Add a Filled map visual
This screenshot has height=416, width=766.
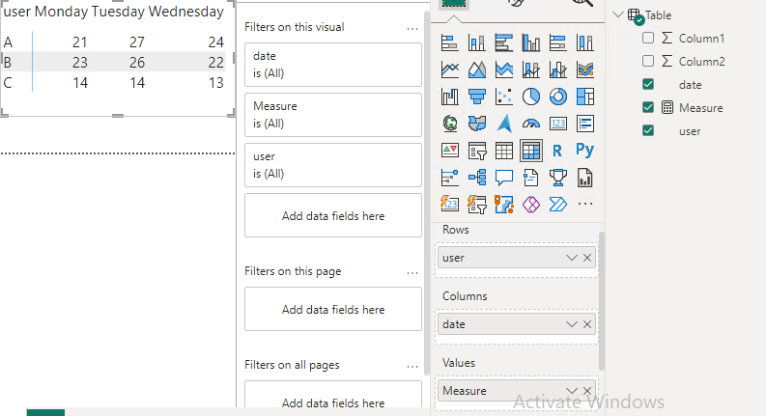click(x=477, y=124)
